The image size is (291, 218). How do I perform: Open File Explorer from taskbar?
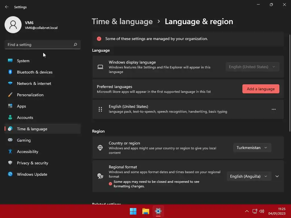point(146,211)
